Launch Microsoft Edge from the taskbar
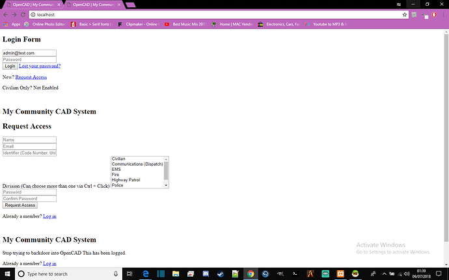 click(x=146, y=274)
